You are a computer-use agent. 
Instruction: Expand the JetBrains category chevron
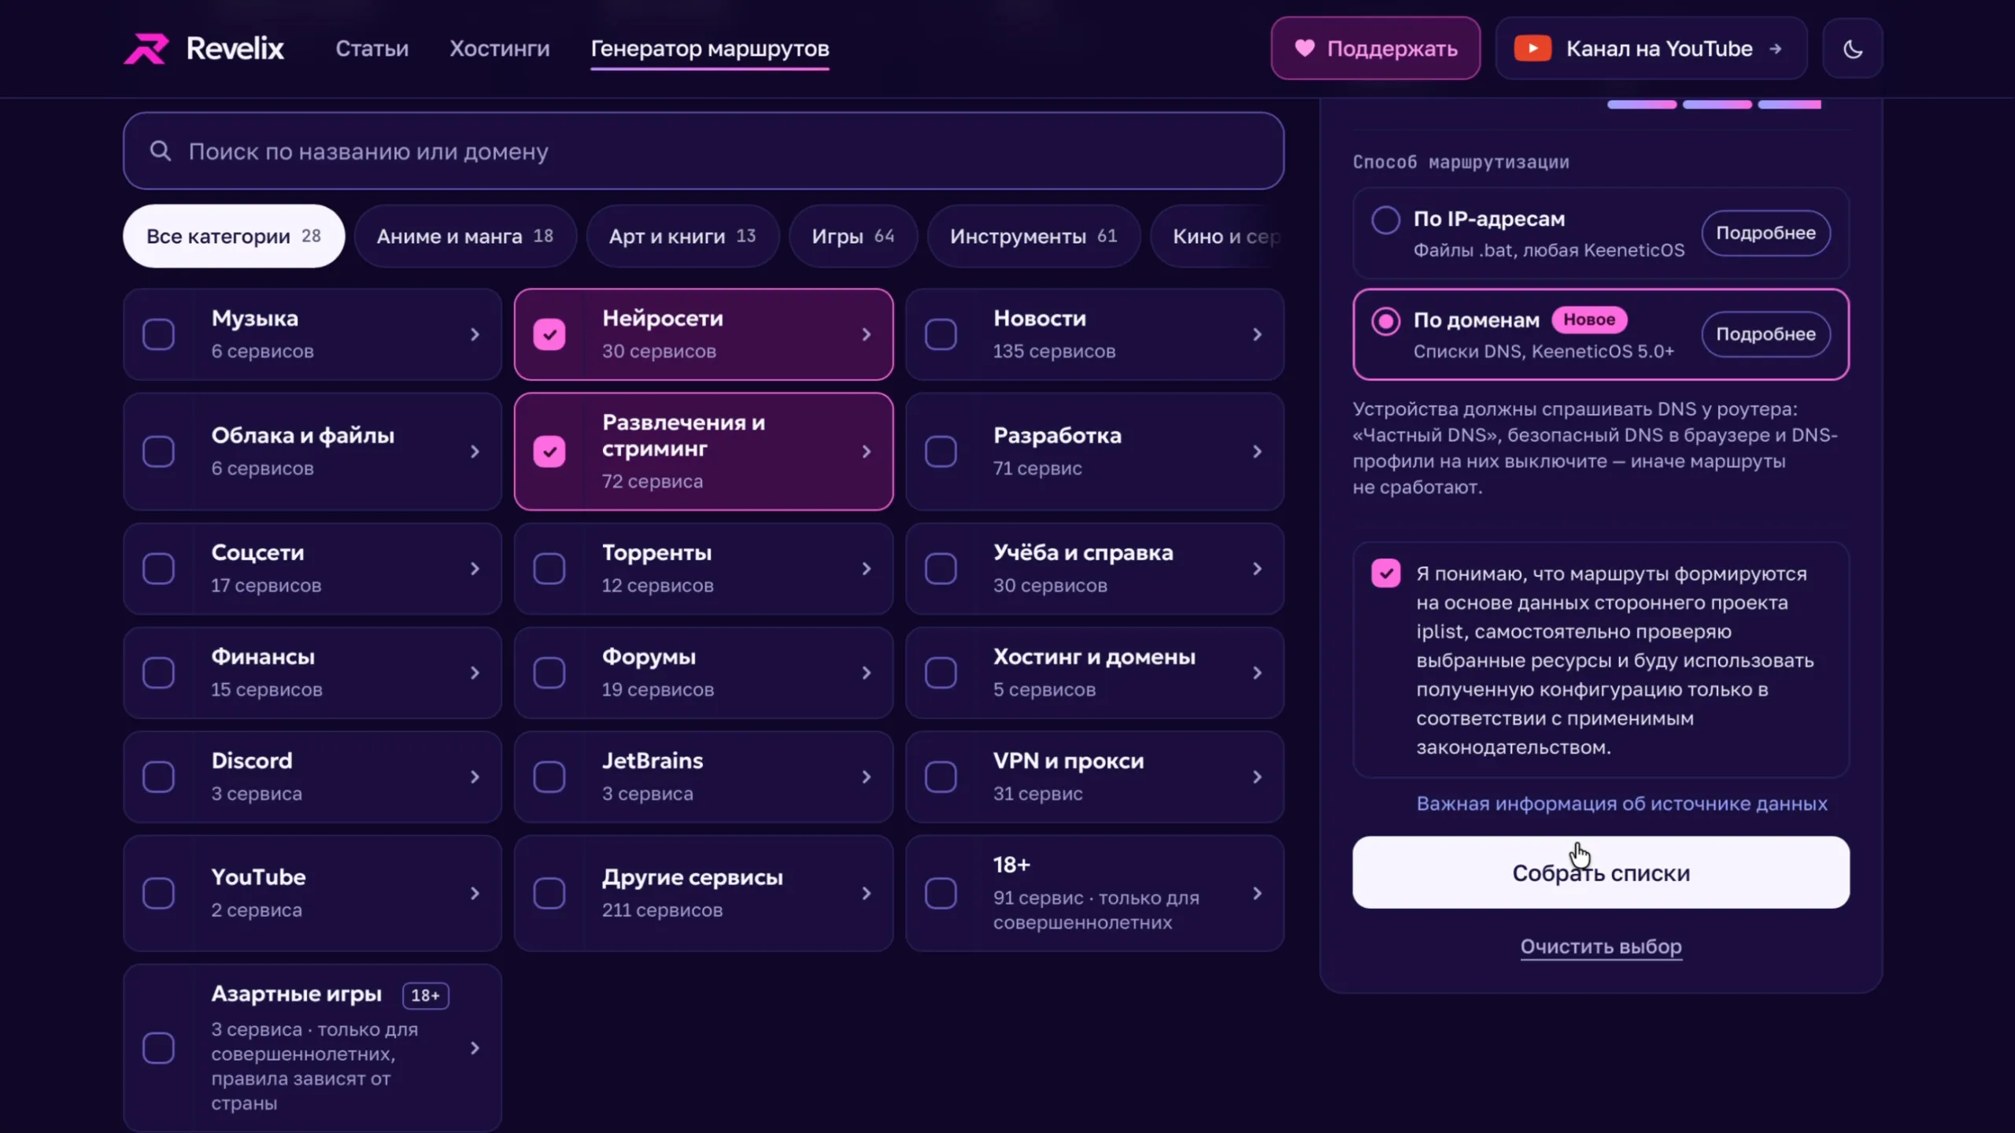[x=866, y=777]
